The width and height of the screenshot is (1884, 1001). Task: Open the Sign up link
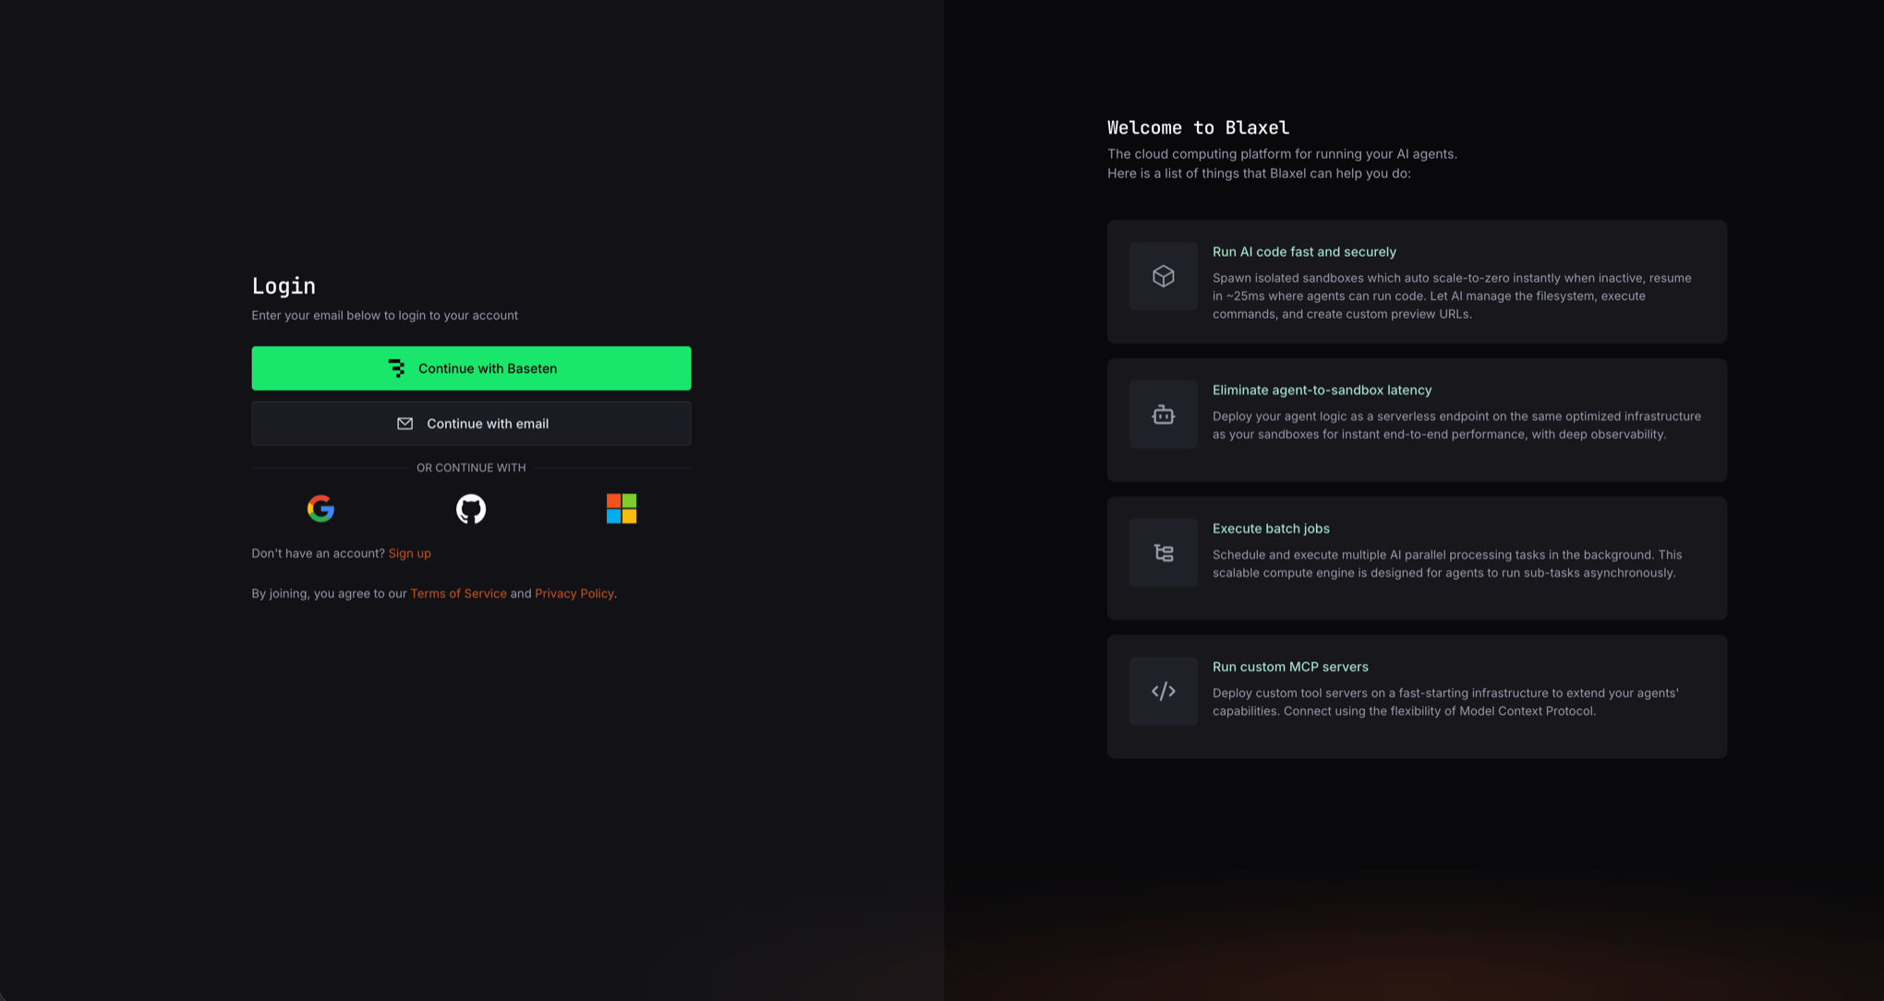pos(410,553)
